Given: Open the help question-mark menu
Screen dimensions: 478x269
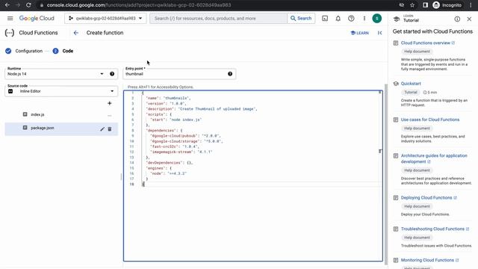Looking at the screenshot, I should click(x=351, y=18).
